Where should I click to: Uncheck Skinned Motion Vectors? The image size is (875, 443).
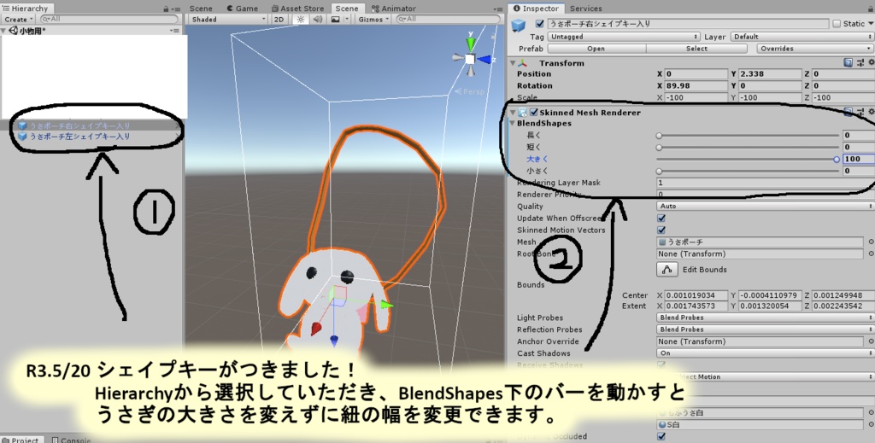coord(661,230)
